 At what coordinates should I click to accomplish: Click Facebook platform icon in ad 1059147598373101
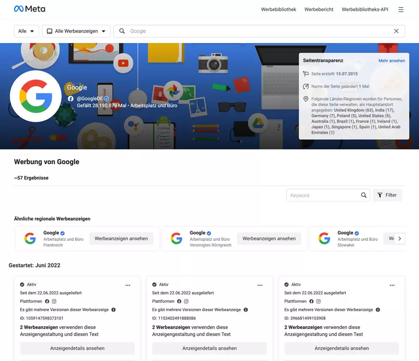coord(47,301)
